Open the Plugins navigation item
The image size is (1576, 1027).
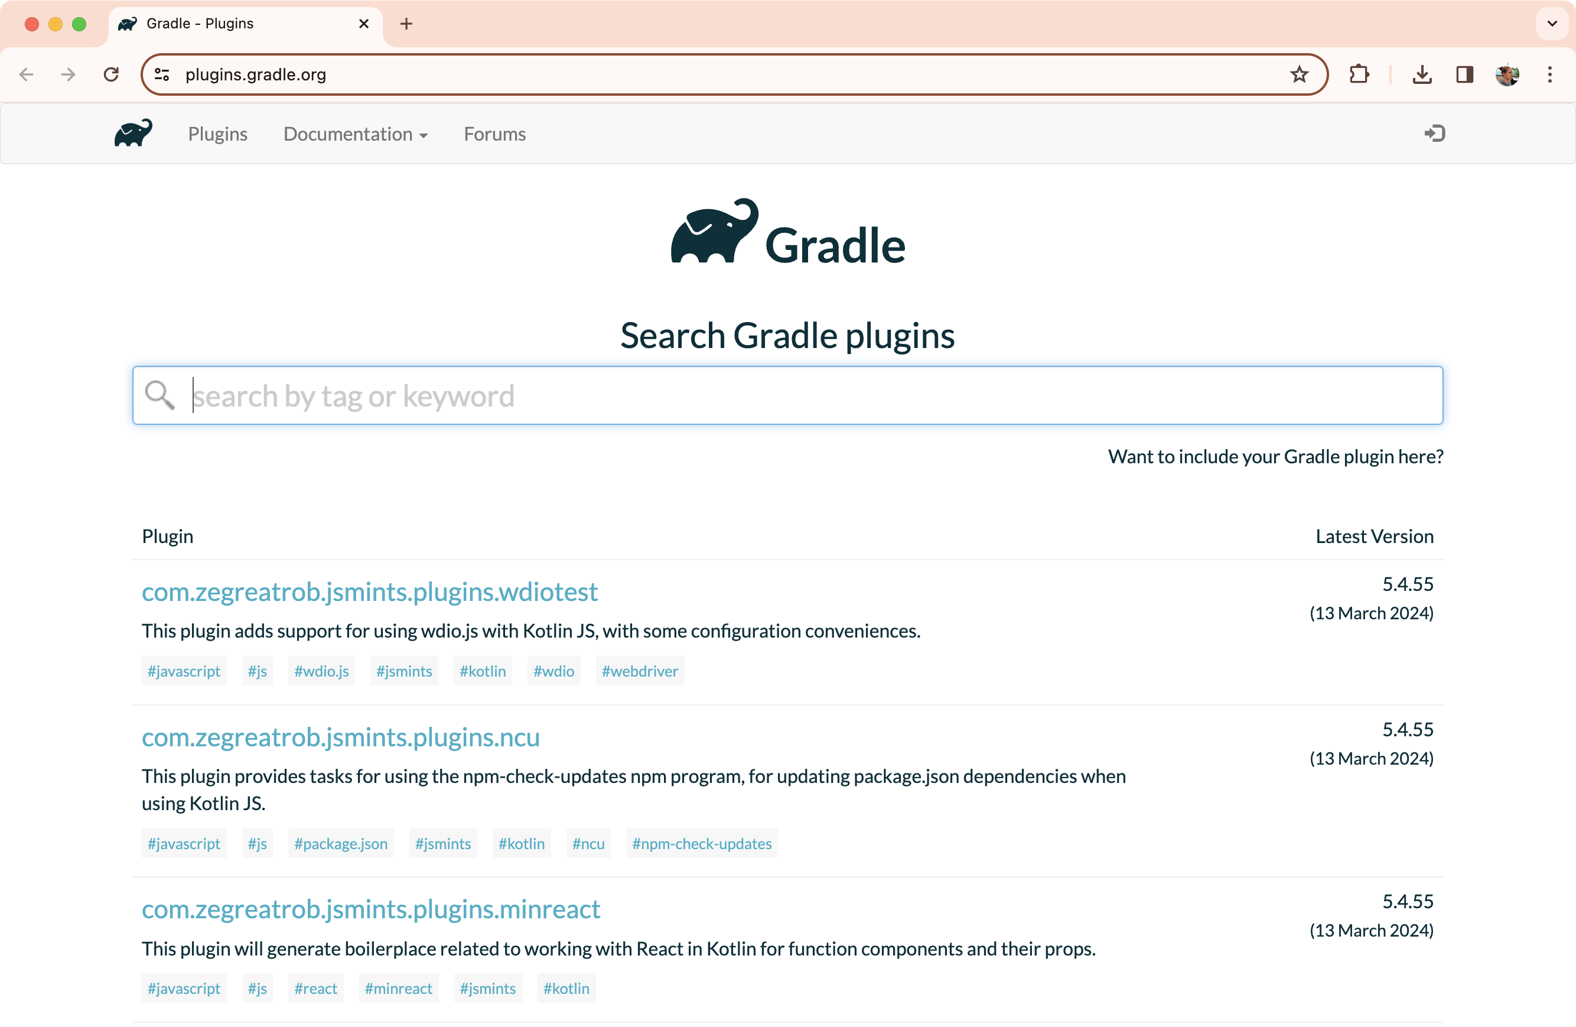coord(218,134)
